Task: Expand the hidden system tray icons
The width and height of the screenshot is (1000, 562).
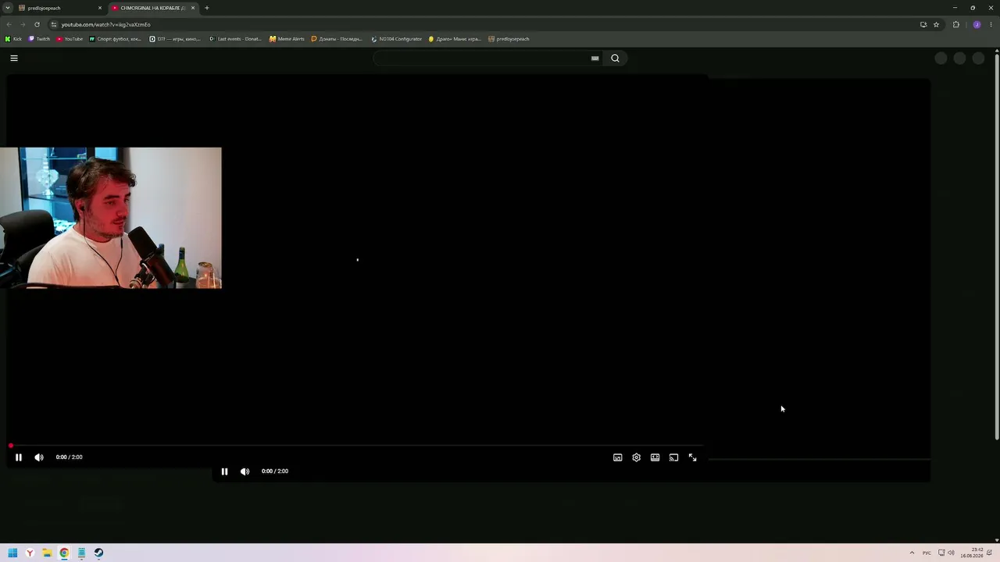Action: (x=912, y=553)
